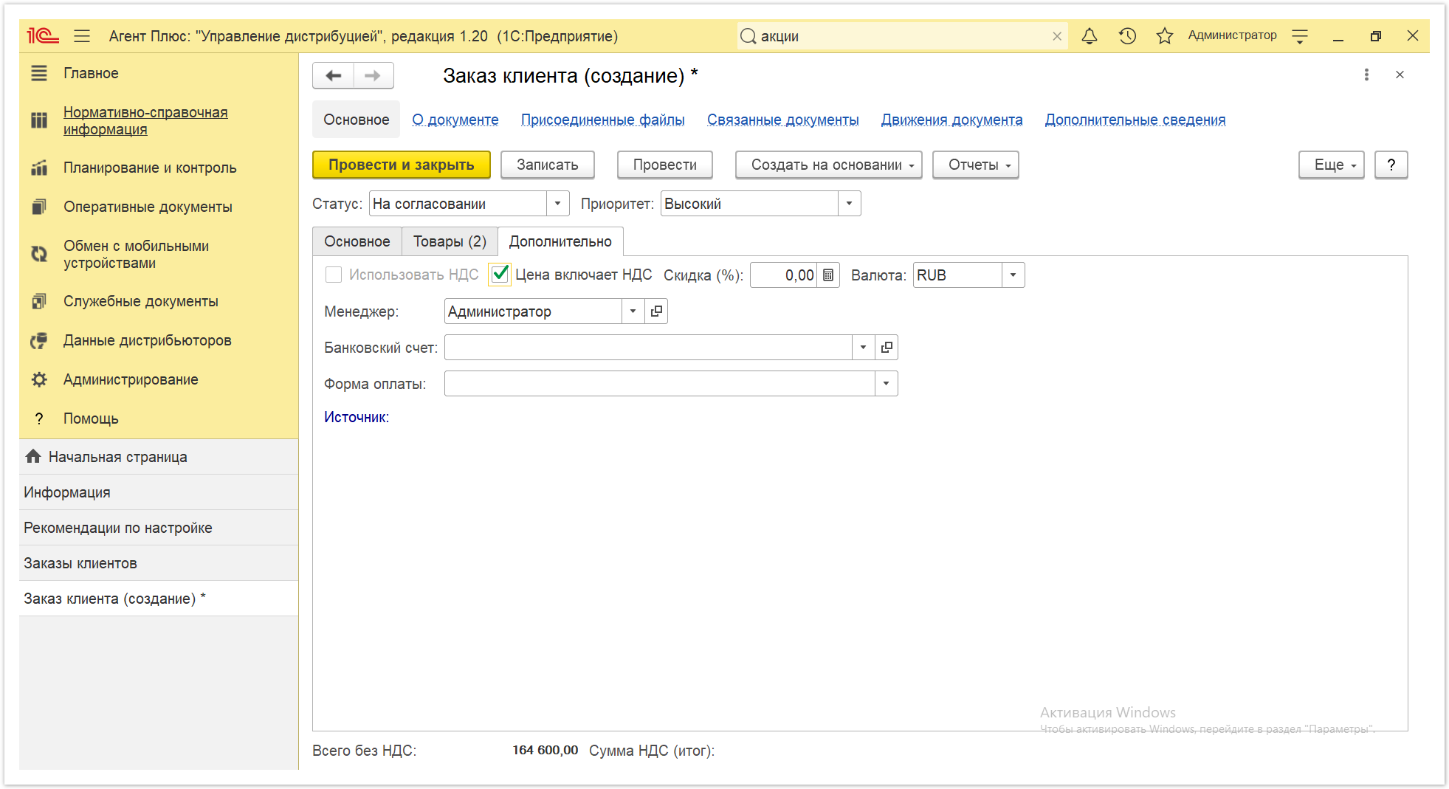Screen dimensions: 1449x789
Task: Click into Банковский счет input field
Action: (648, 347)
